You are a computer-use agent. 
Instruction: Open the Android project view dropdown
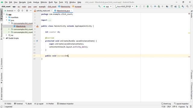(x=10, y=11)
